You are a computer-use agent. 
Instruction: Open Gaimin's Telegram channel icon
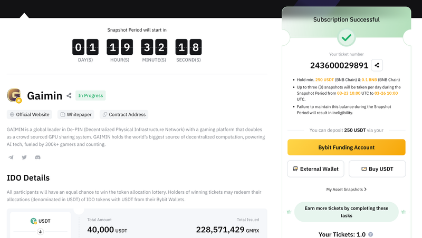(11, 157)
